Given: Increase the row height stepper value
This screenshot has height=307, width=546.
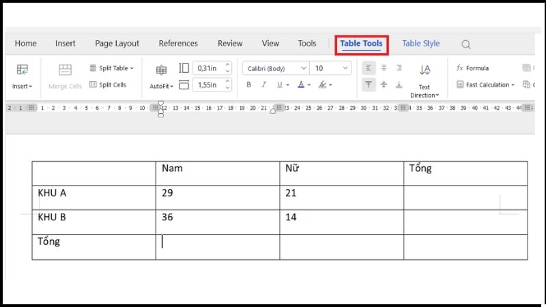Looking at the screenshot, I should 227,65.
